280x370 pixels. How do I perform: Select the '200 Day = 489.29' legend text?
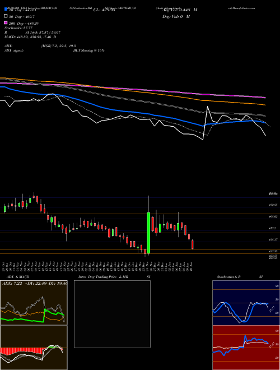click(x=24, y=24)
